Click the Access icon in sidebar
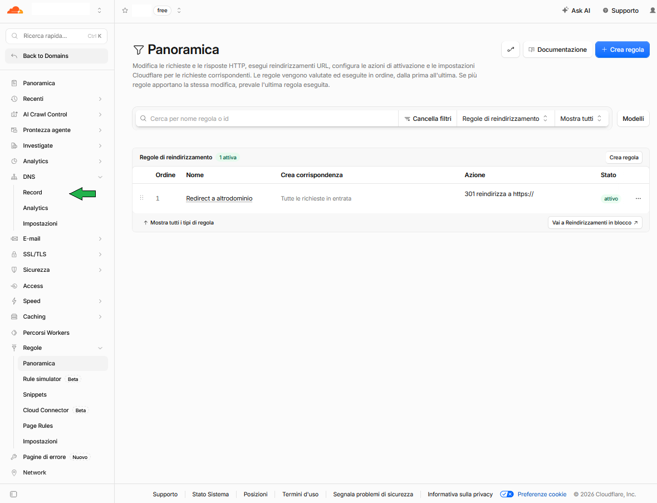The height and width of the screenshot is (503, 657). coord(14,286)
